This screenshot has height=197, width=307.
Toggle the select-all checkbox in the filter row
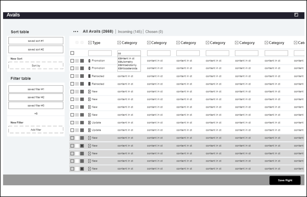point(72,53)
